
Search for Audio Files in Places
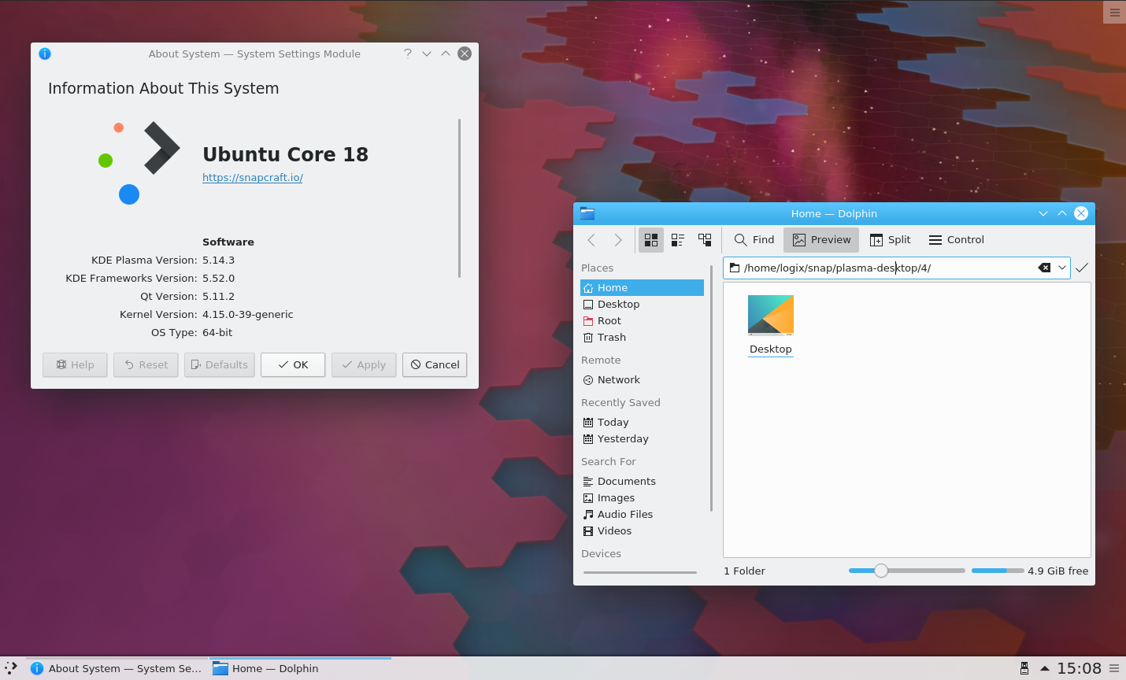[642, 515]
